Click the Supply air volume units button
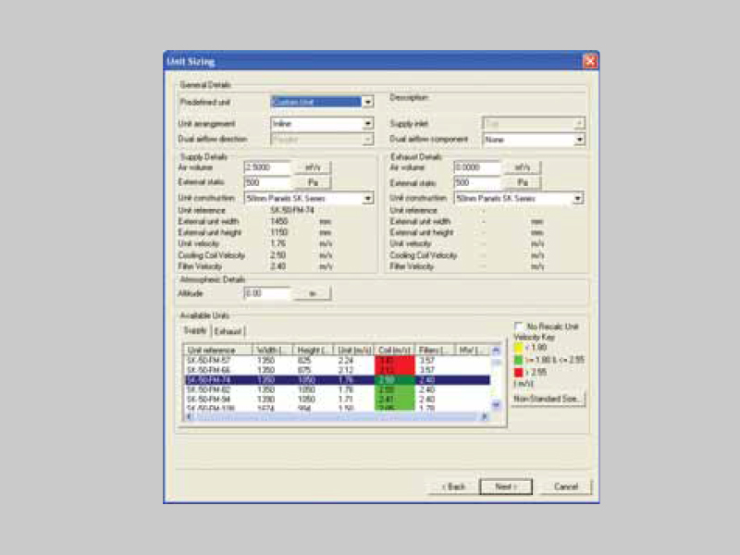This screenshot has height=555, width=740. pyautogui.click(x=312, y=167)
